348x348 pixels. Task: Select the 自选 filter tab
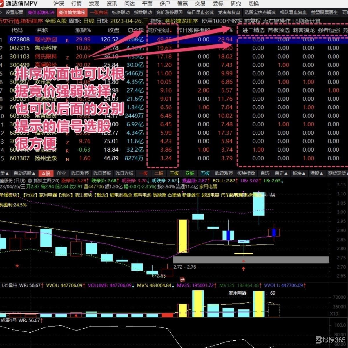click(x=265, y=173)
